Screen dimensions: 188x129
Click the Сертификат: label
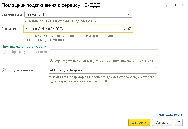pos(11,29)
